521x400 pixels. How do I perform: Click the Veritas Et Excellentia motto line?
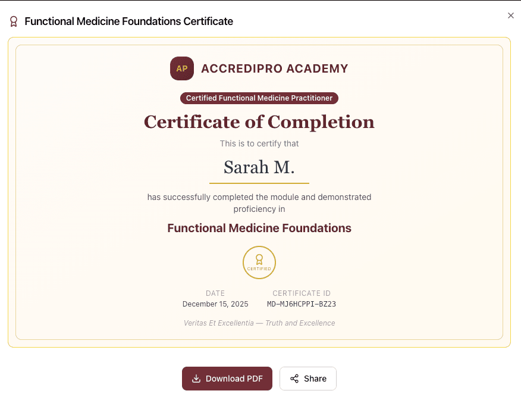(259, 323)
